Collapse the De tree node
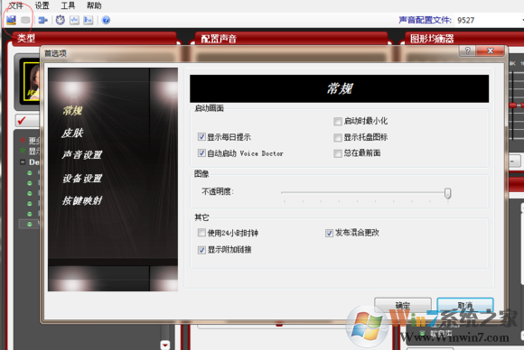The width and height of the screenshot is (524, 350). [23, 162]
